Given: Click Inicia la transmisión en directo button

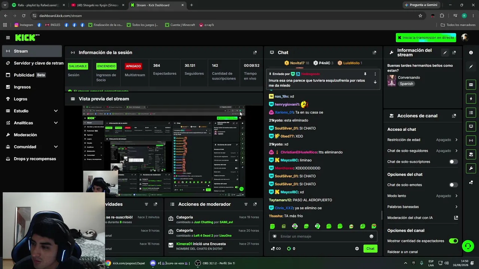Looking at the screenshot, I should 426,38.
